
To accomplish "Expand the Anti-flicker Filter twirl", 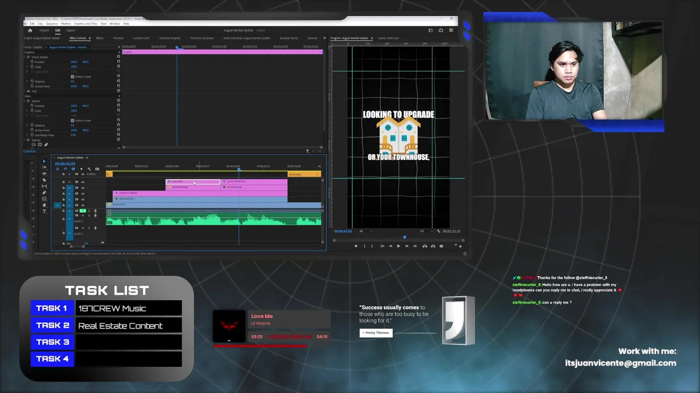I will coord(27,135).
